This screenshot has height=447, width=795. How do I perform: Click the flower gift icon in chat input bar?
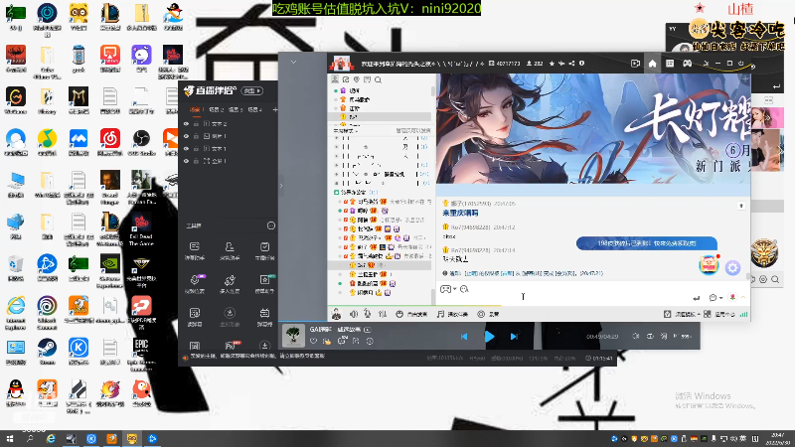click(732, 297)
